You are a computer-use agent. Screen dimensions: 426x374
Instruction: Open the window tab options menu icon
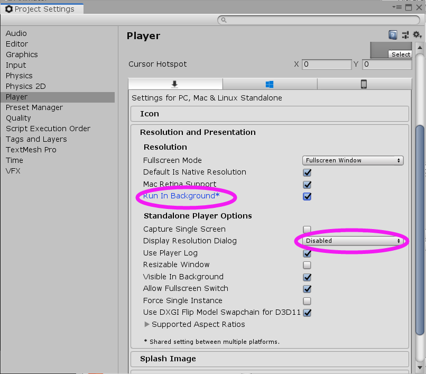[397, 7]
